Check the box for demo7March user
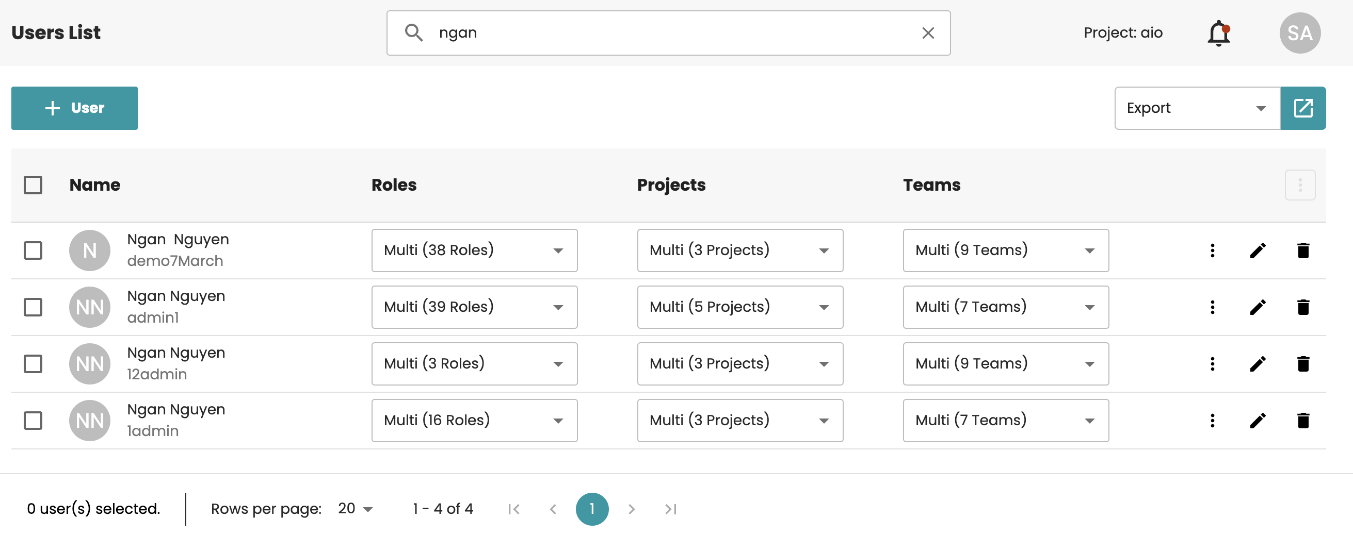1353x535 pixels. click(x=33, y=250)
